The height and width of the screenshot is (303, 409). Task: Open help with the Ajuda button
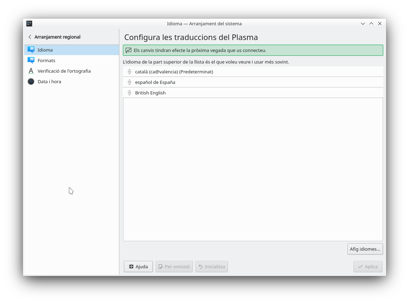(138, 266)
